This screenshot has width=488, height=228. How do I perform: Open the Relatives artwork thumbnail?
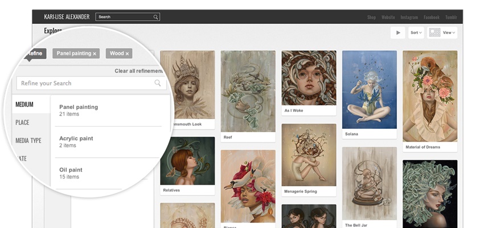pyautogui.click(x=187, y=161)
